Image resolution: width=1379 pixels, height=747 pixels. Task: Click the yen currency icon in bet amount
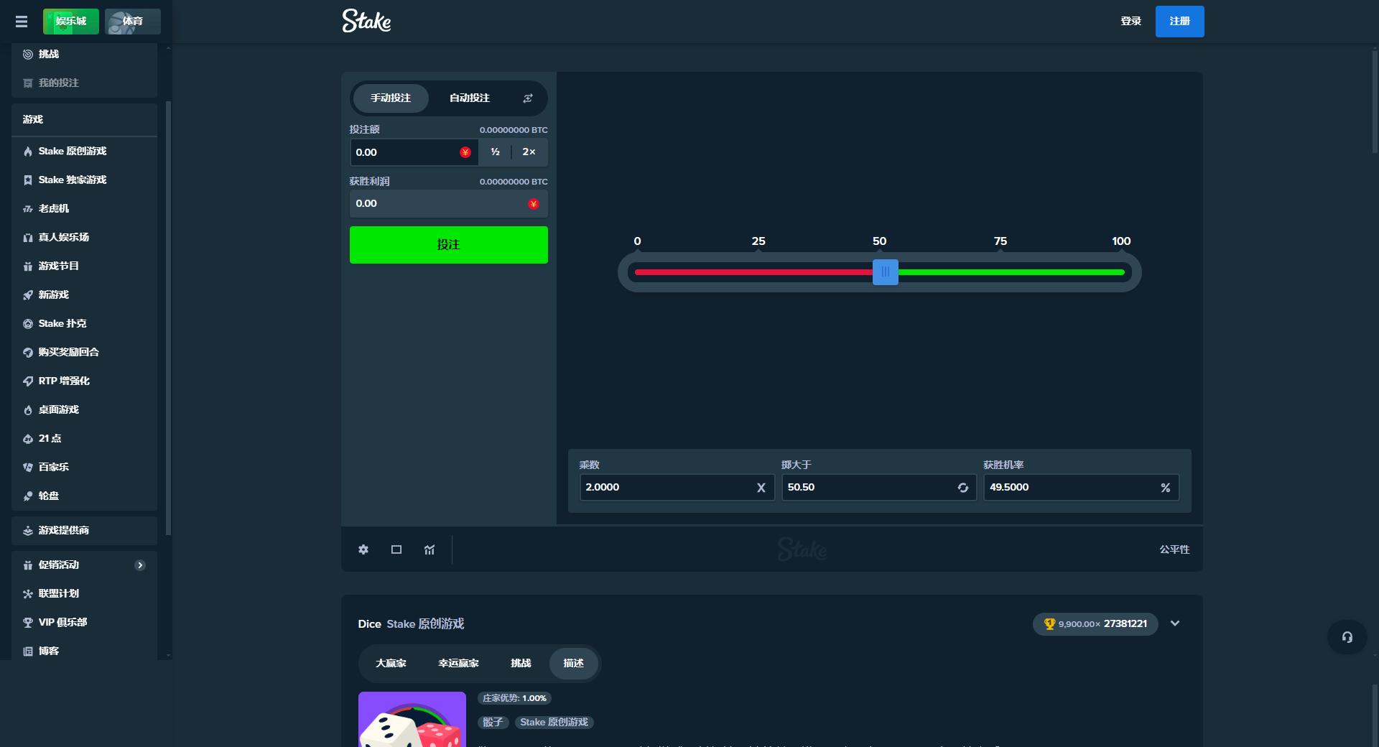pos(465,152)
